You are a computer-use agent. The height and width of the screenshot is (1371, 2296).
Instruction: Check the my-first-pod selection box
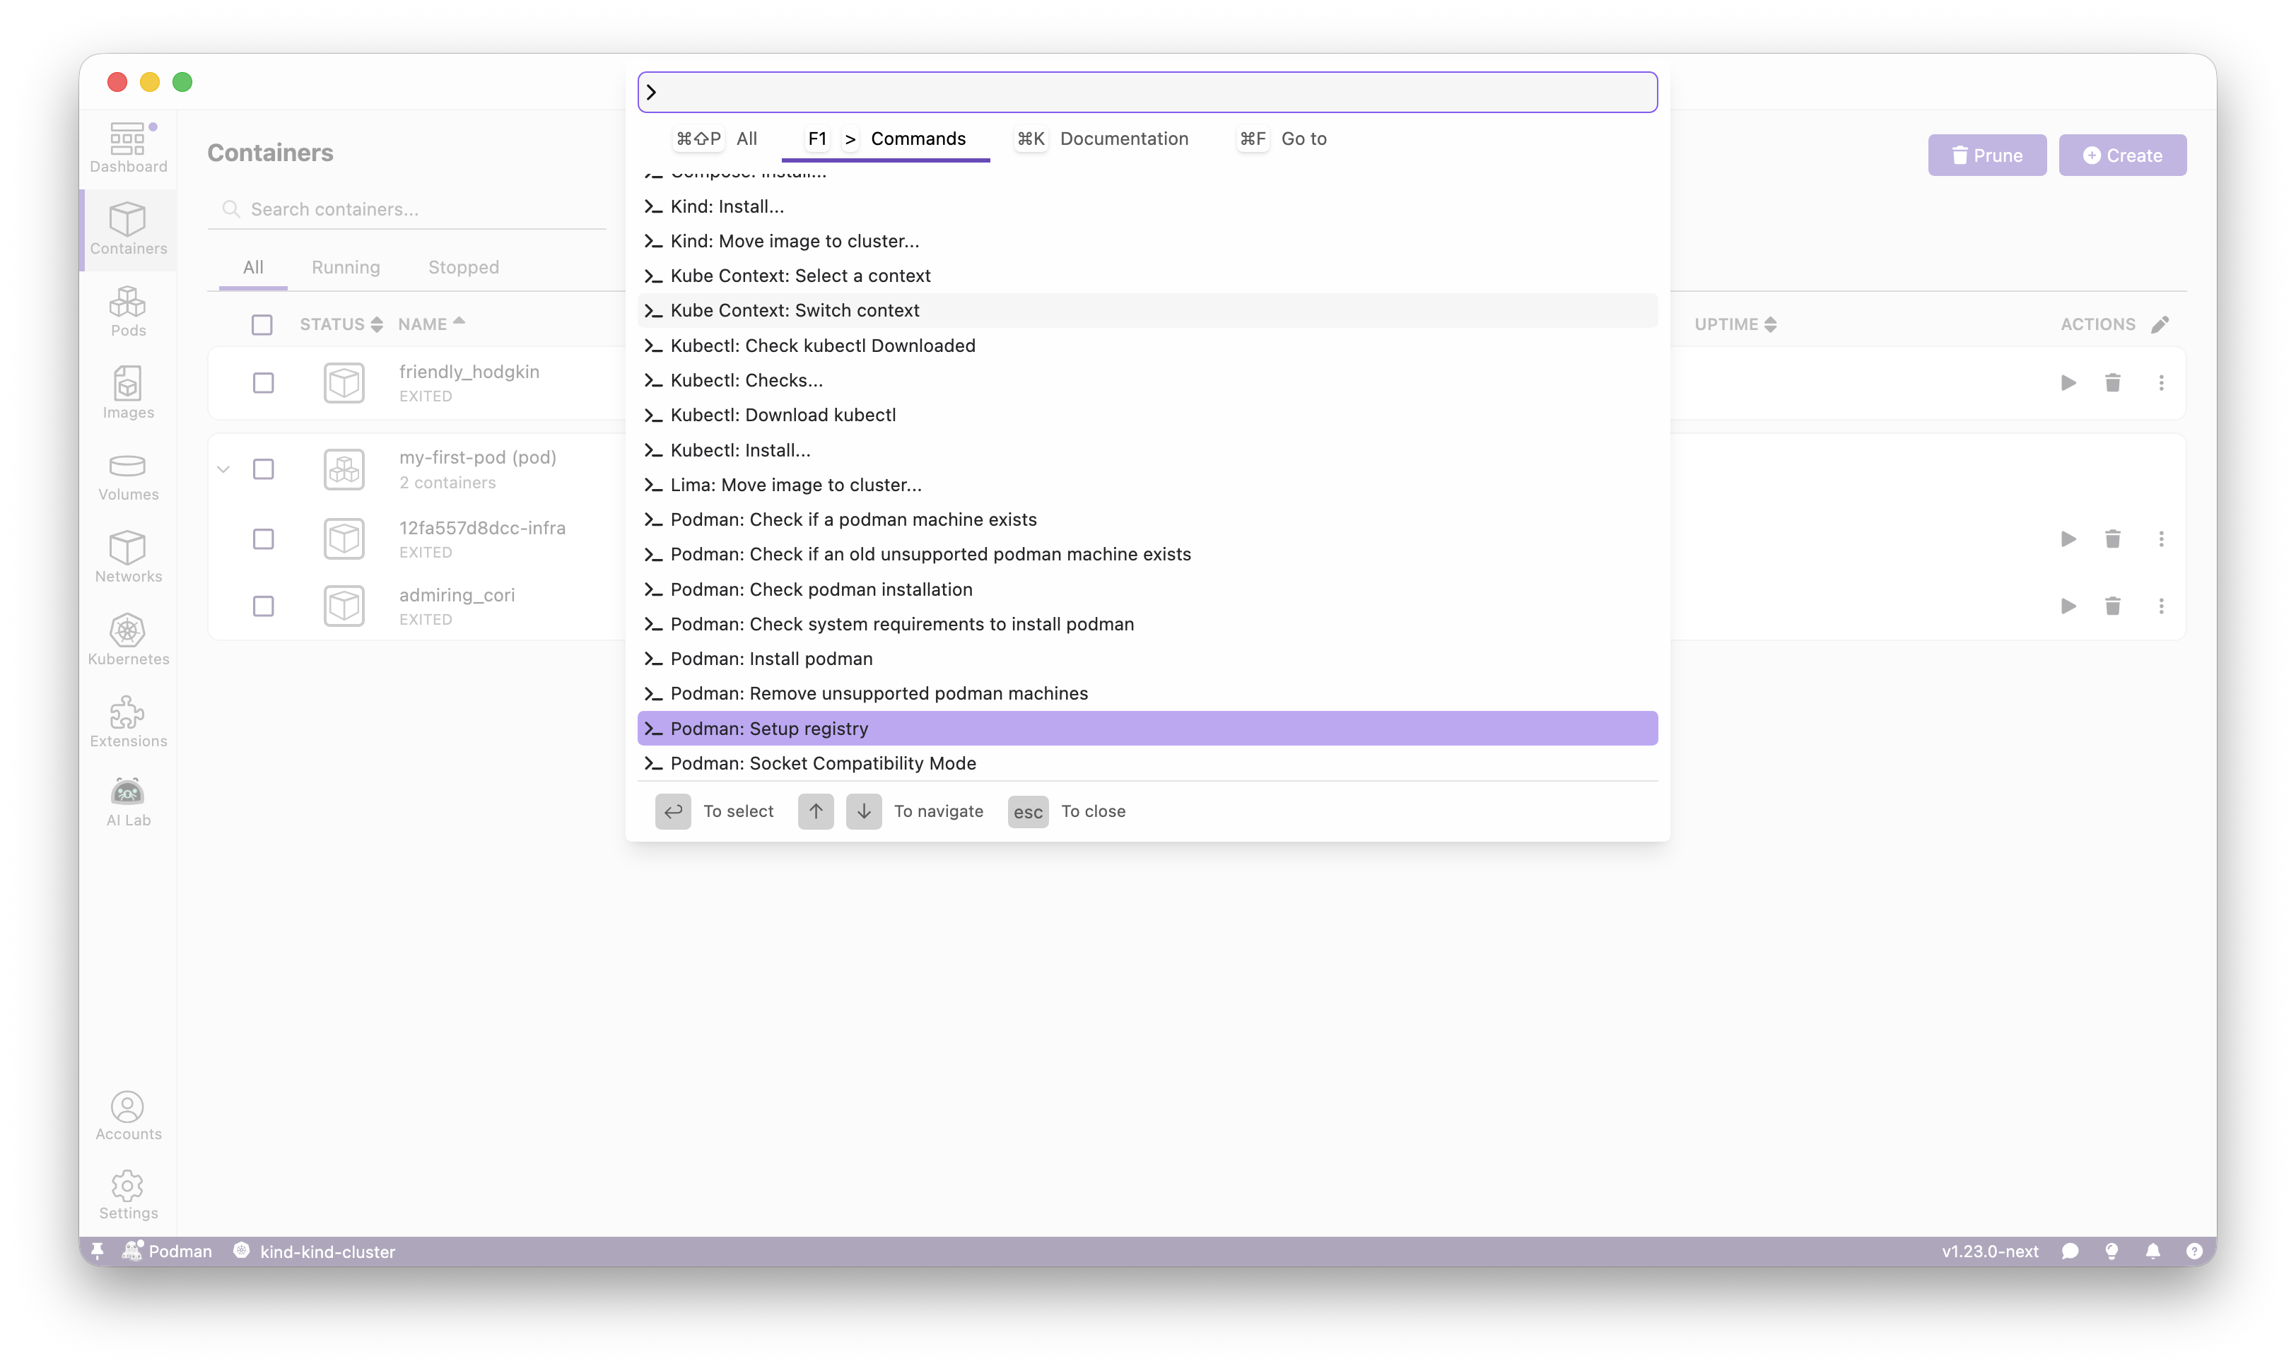262,469
